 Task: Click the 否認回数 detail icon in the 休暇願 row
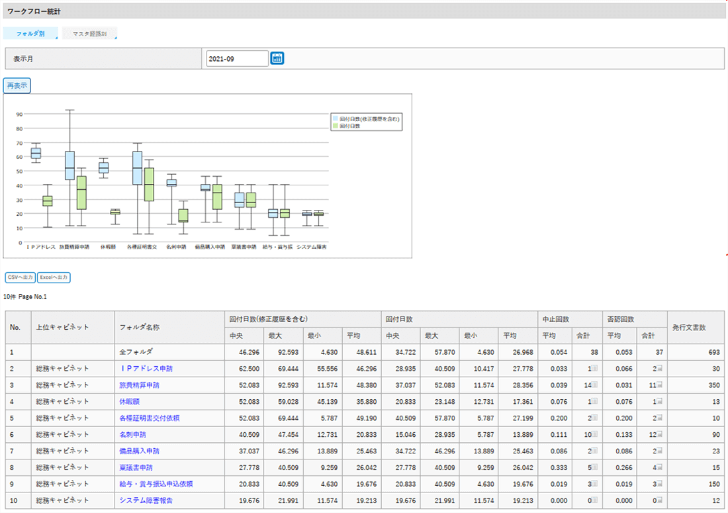coord(659,402)
